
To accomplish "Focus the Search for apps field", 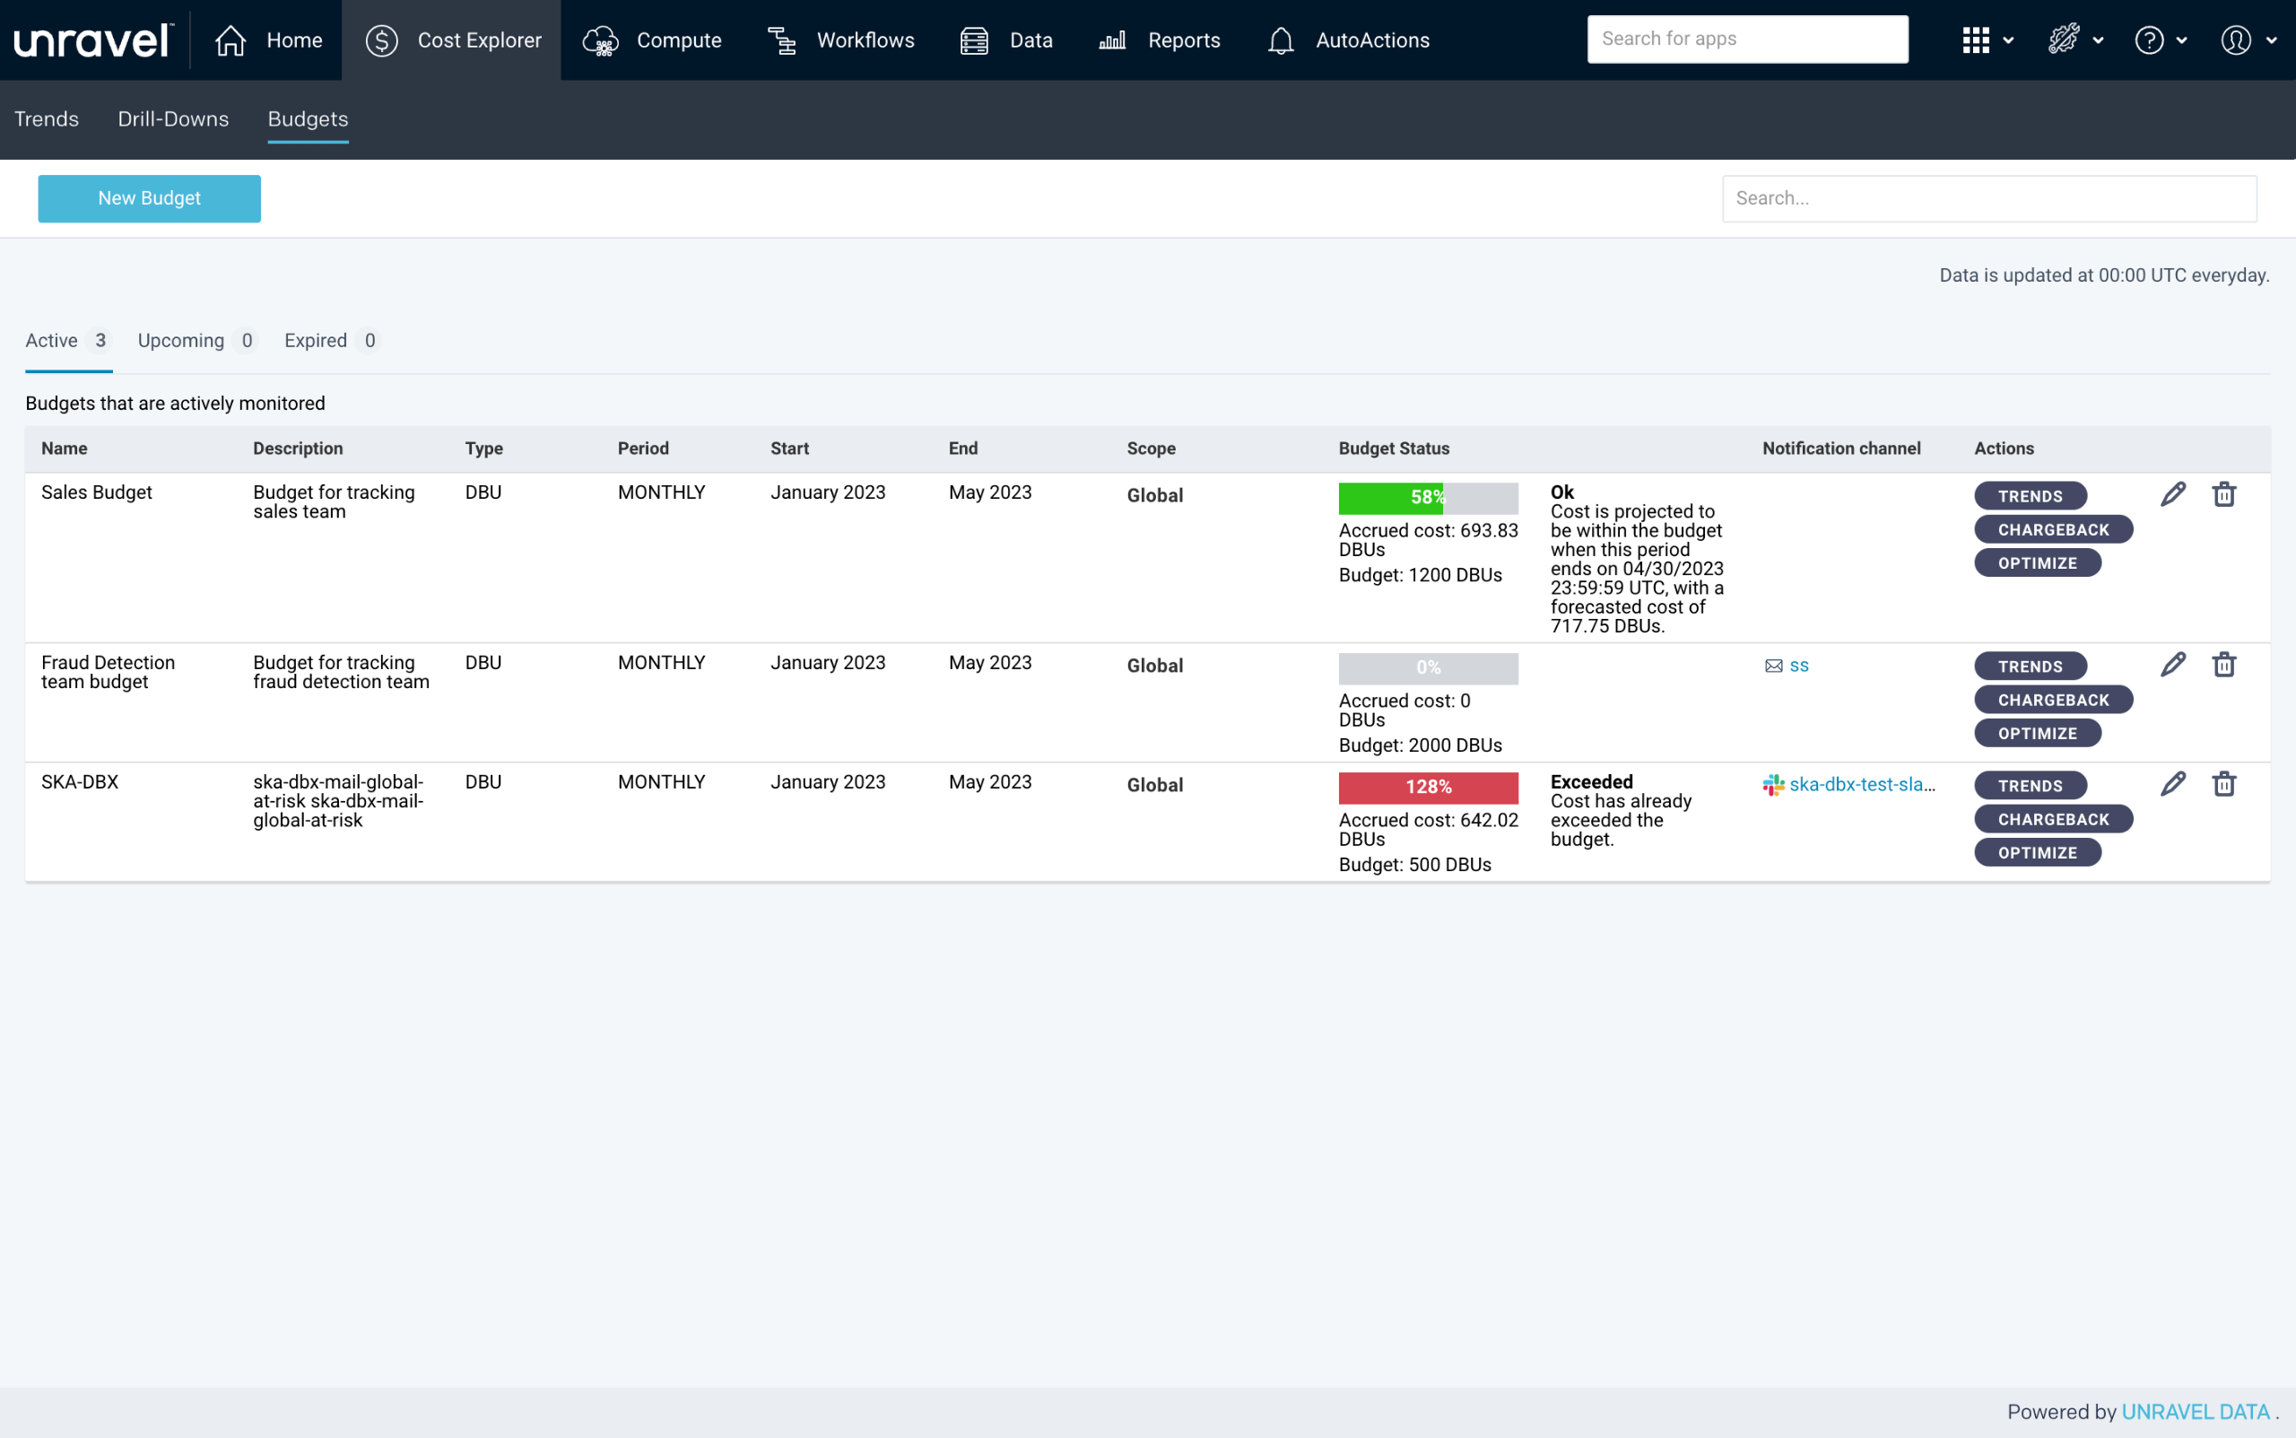I will [1746, 39].
